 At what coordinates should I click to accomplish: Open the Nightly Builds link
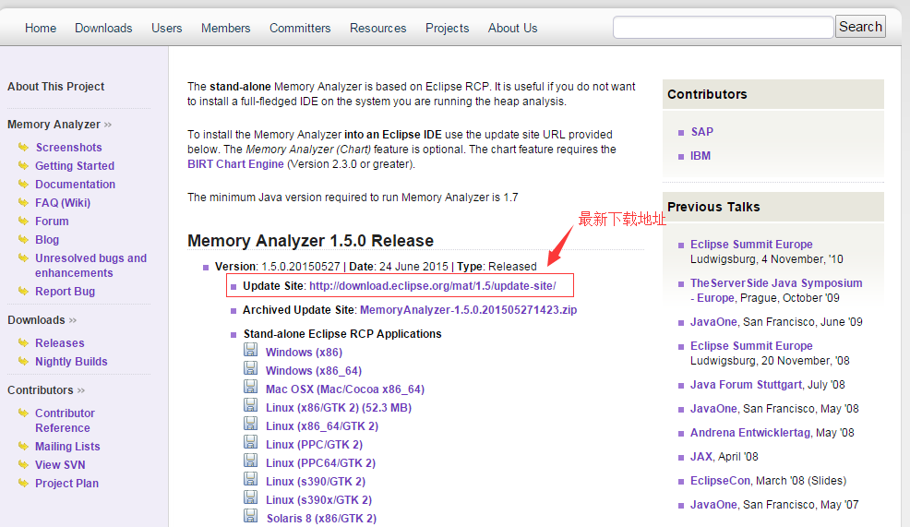pos(71,362)
